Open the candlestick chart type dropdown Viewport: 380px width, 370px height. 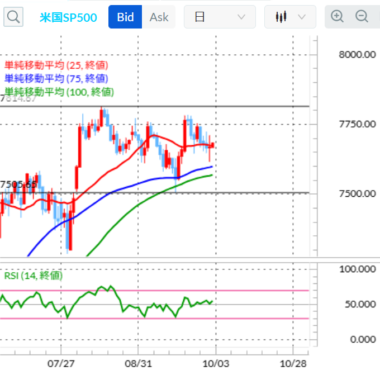point(290,17)
